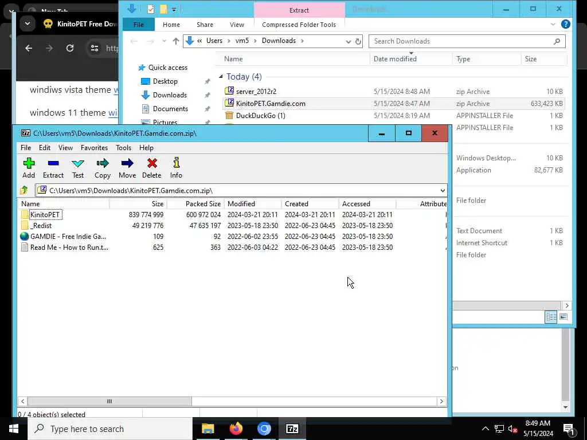Open the Edit menu in 7-Zip
Image resolution: width=587 pixels, height=440 pixels.
[45, 148]
